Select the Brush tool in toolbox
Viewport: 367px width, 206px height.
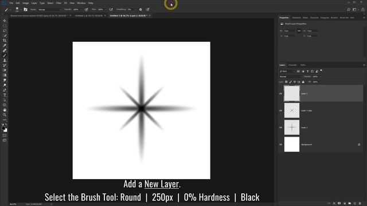coord(5,56)
